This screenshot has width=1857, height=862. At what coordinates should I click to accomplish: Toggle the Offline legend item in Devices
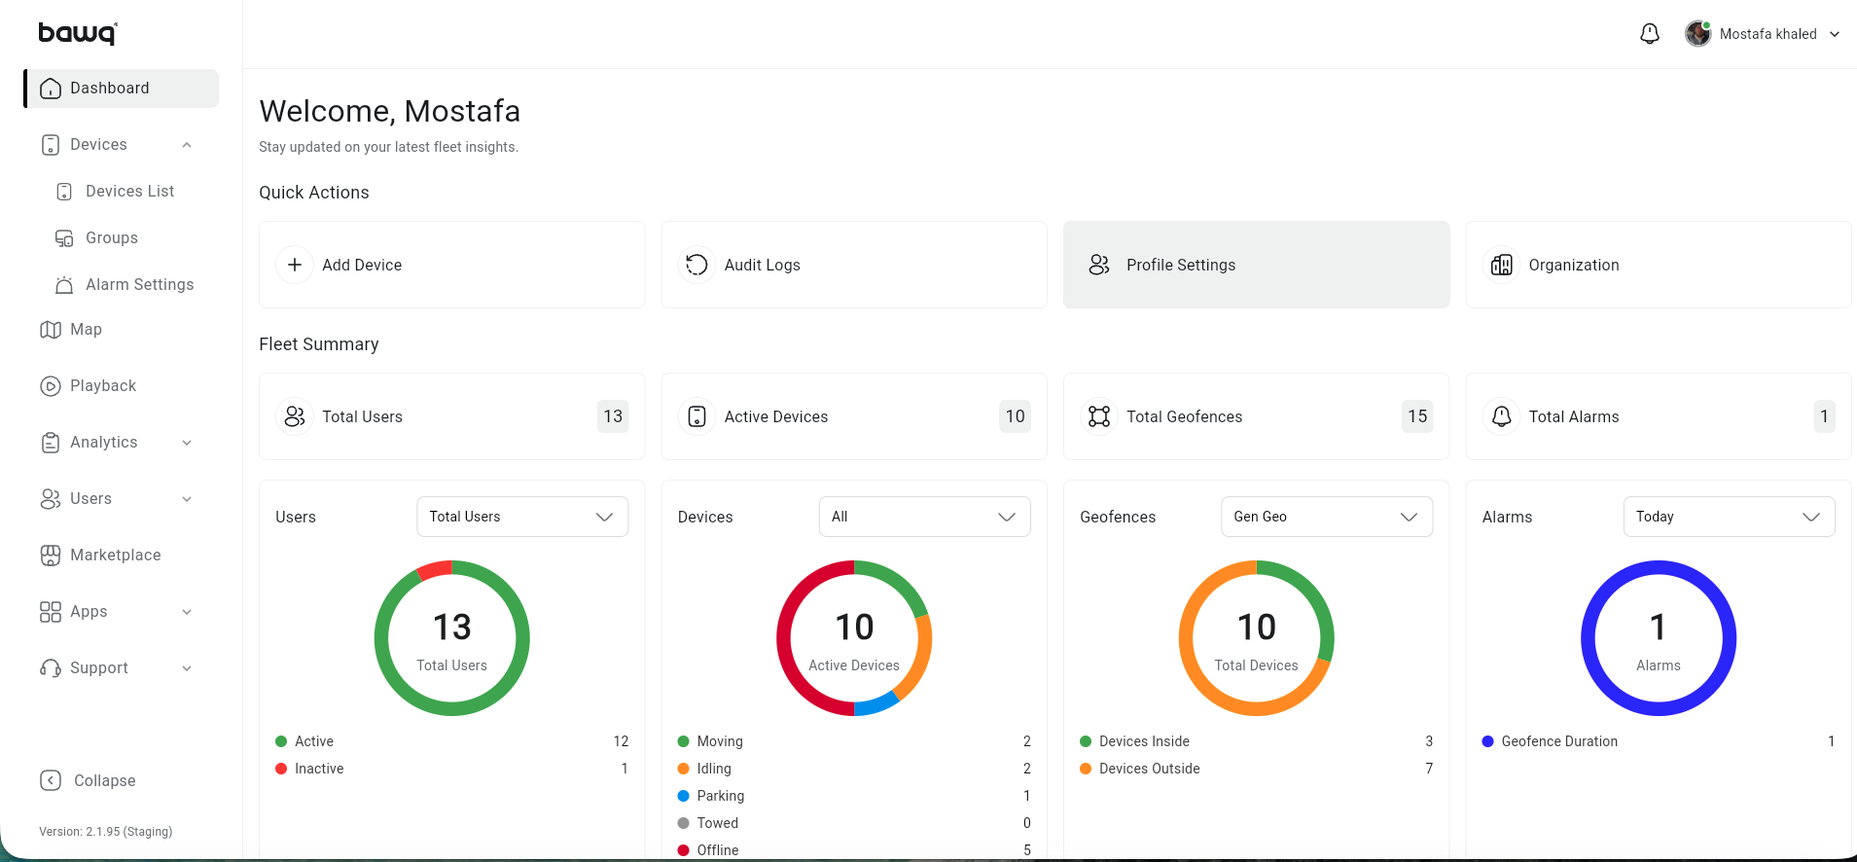click(x=717, y=849)
